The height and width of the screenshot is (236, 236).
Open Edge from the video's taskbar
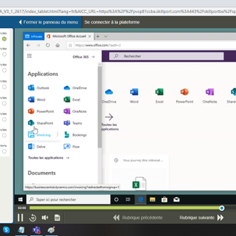click(x=141, y=200)
